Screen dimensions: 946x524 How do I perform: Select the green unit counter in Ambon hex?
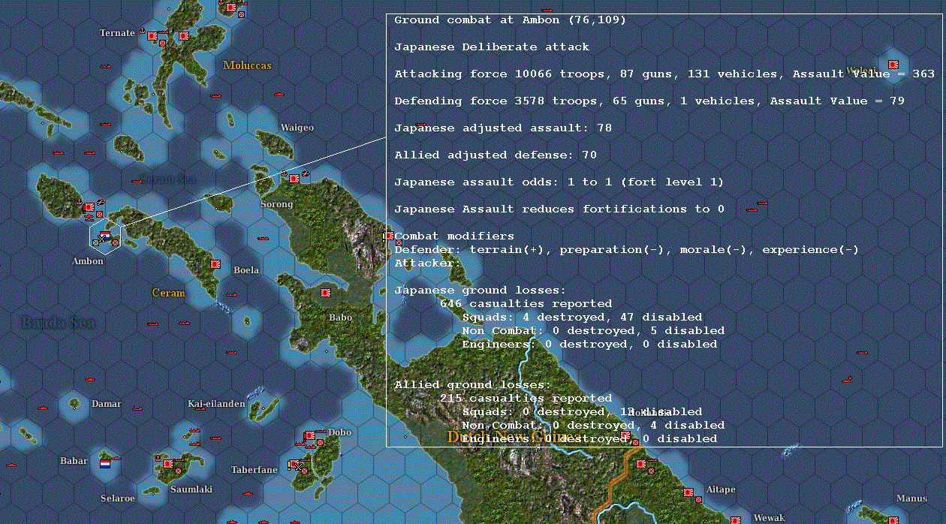point(95,242)
